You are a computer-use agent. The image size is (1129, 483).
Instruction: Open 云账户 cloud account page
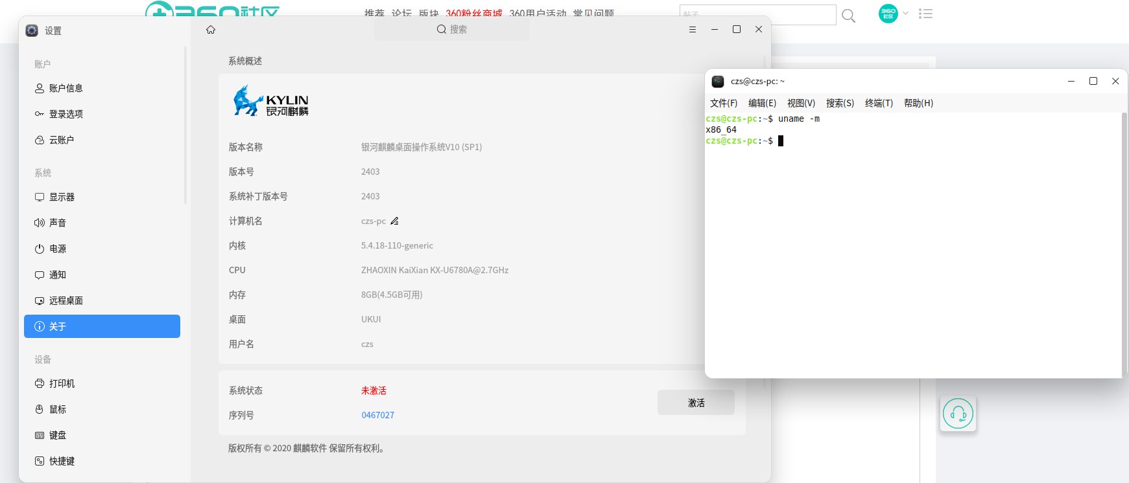pos(102,140)
